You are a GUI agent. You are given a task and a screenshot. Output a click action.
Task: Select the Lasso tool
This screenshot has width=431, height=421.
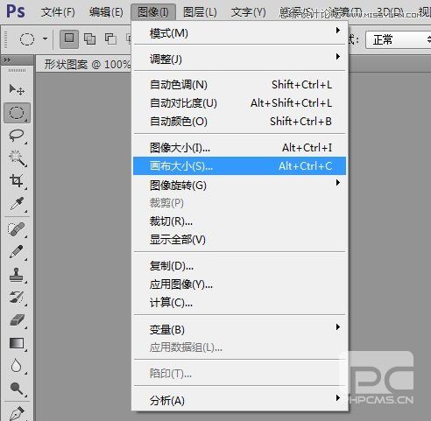pos(17,136)
